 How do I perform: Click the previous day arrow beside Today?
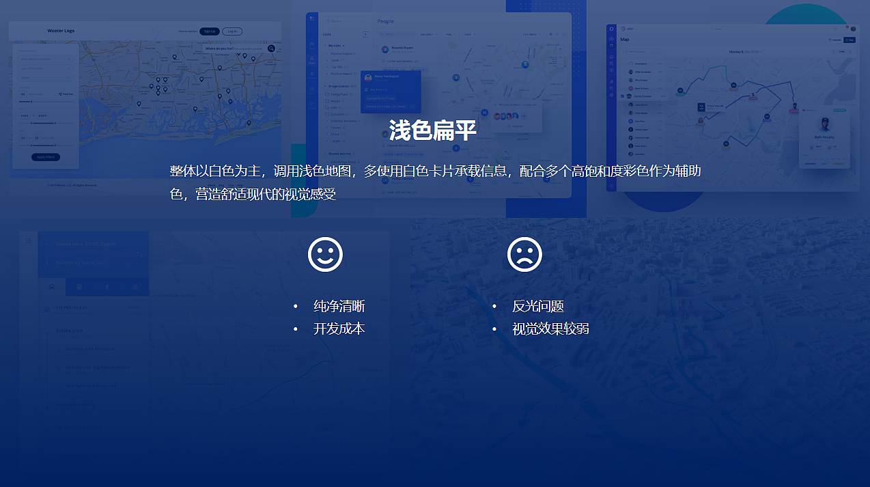tap(833, 51)
